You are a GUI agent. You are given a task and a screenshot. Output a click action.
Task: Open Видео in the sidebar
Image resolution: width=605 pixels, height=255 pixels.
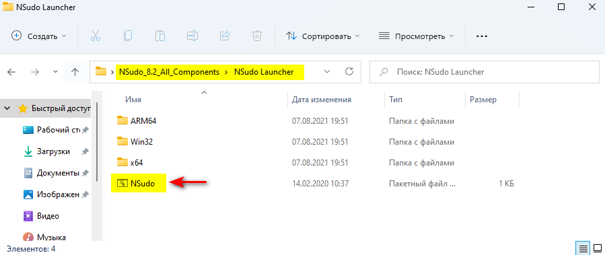(48, 216)
